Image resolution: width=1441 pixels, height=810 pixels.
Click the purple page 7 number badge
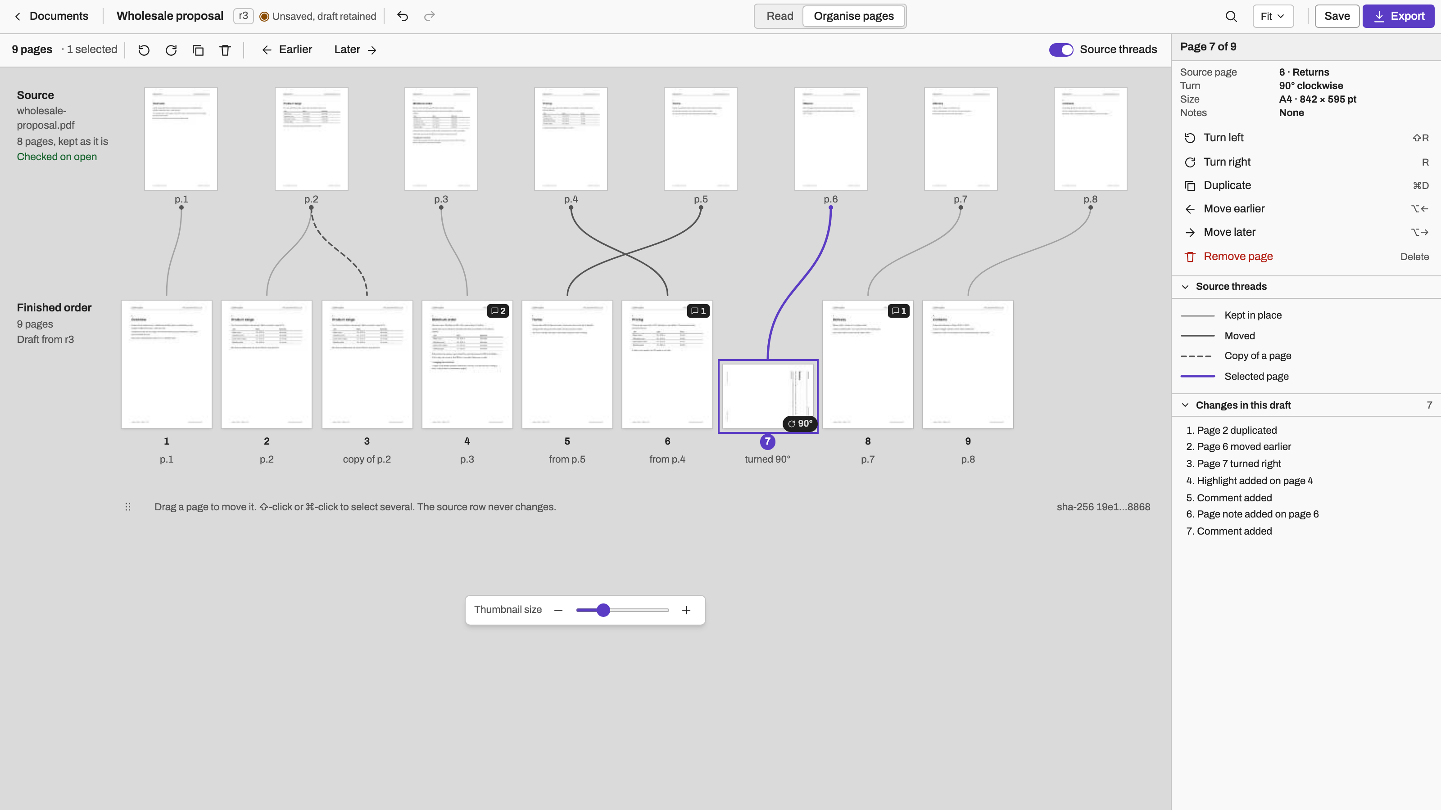[x=767, y=441]
